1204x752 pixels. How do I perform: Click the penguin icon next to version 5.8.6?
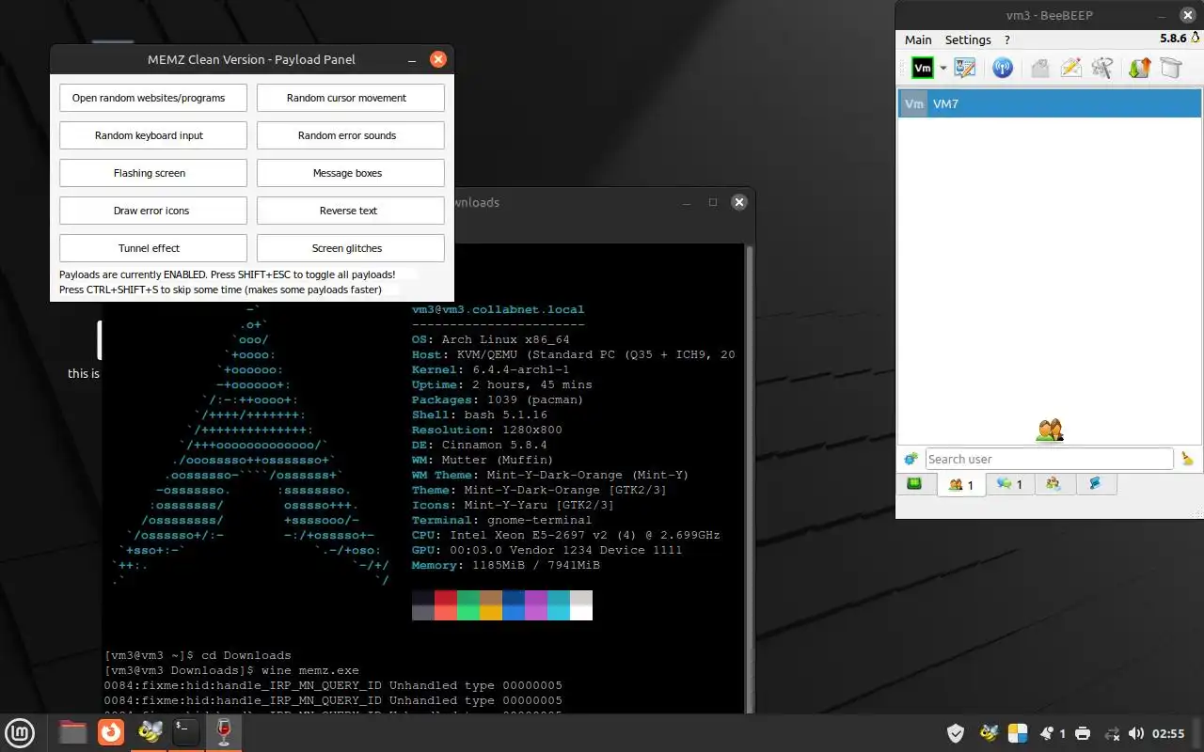tap(1195, 39)
